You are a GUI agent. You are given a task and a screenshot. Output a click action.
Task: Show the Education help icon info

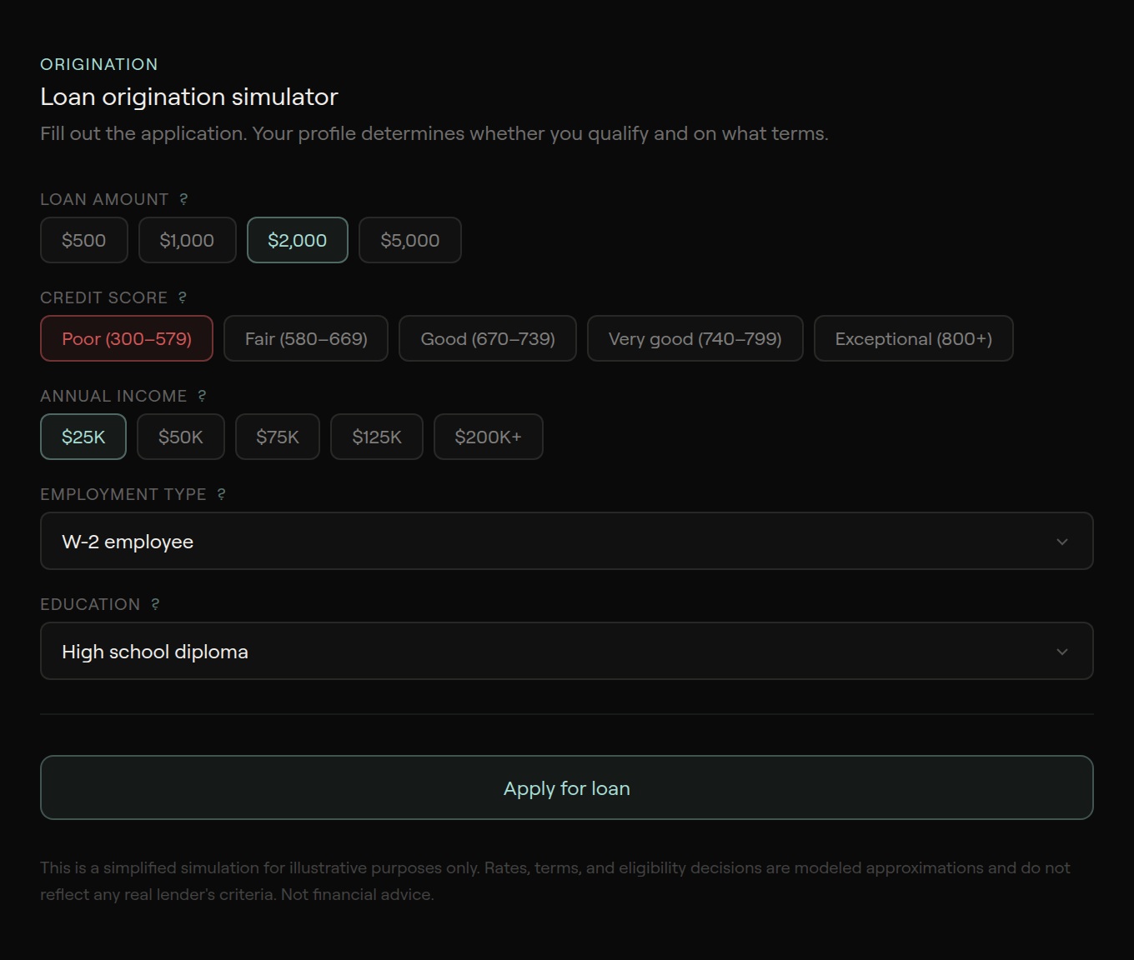[155, 604]
